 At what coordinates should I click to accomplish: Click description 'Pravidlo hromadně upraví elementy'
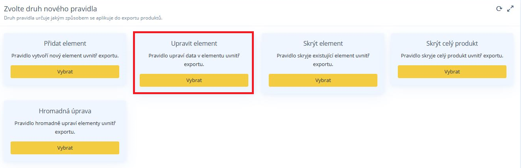click(65, 127)
